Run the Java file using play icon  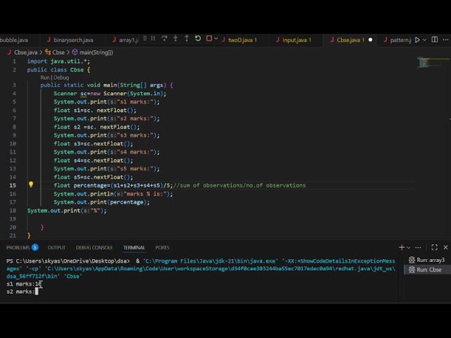(417, 40)
